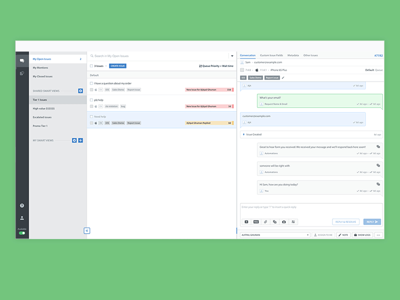The width and height of the screenshot is (400, 300).
Task: Click gray square under 'I have a question' issue
Action: click(91, 89)
